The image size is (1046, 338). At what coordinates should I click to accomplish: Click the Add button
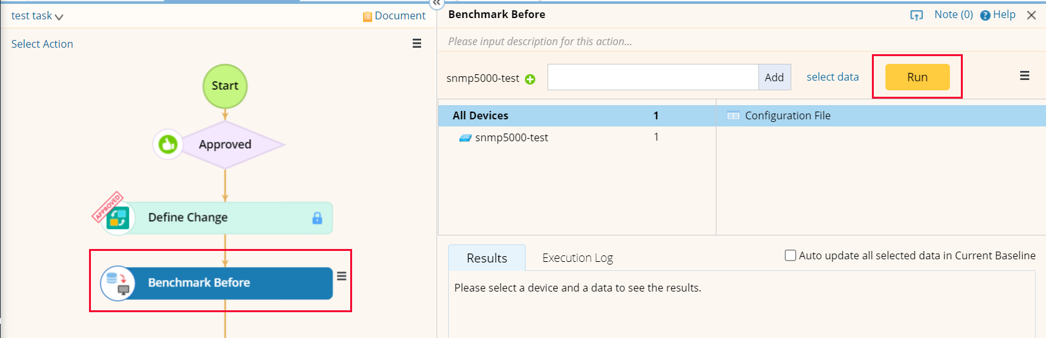pyautogui.click(x=774, y=77)
